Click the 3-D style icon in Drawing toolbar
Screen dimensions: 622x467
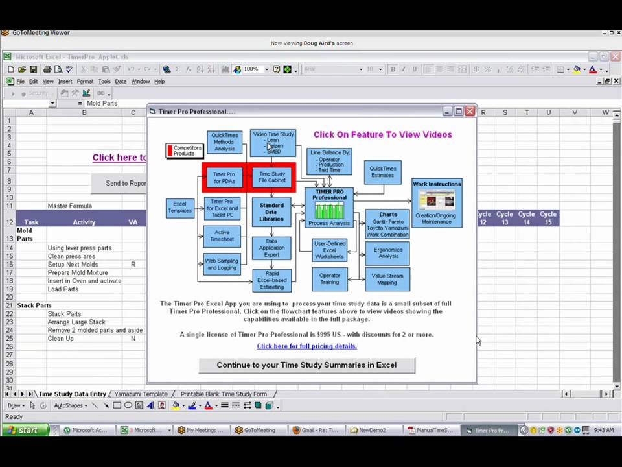[269, 405]
